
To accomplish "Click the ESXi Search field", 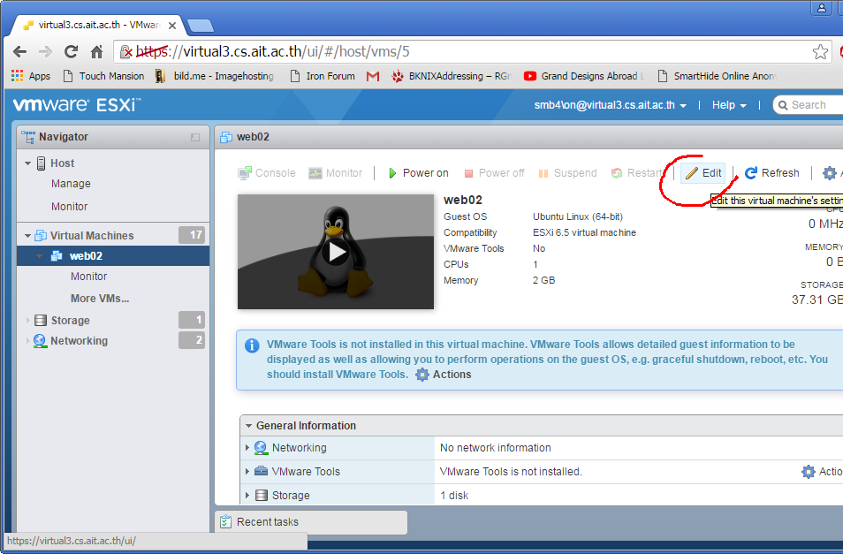I will 809,105.
